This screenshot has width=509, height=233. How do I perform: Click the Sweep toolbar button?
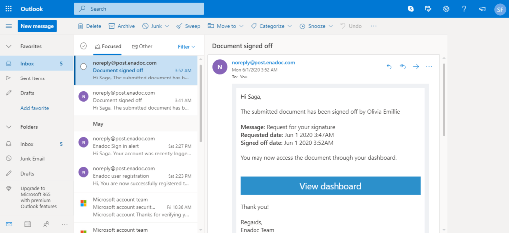click(188, 26)
